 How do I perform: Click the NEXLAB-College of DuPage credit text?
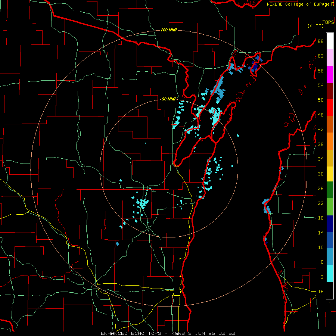click(298, 4)
